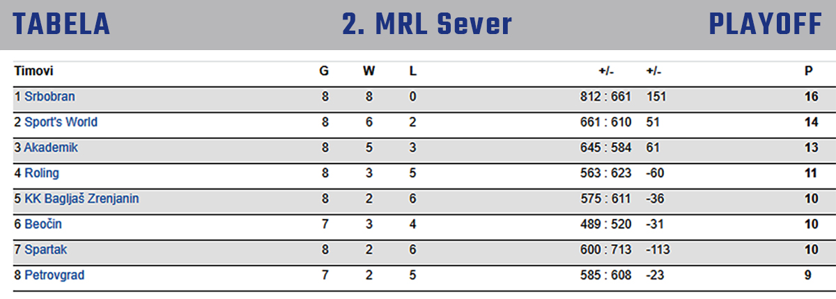This screenshot has height=299, width=836.
Task: Click Beočin's 489 : 520 score cell
Action: (605, 225)
